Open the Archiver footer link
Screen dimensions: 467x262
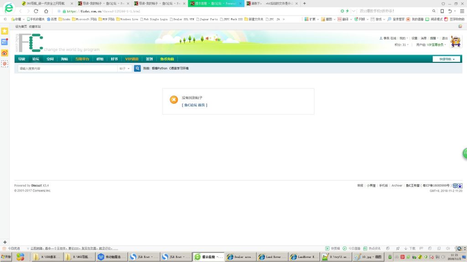click(397, 186)
